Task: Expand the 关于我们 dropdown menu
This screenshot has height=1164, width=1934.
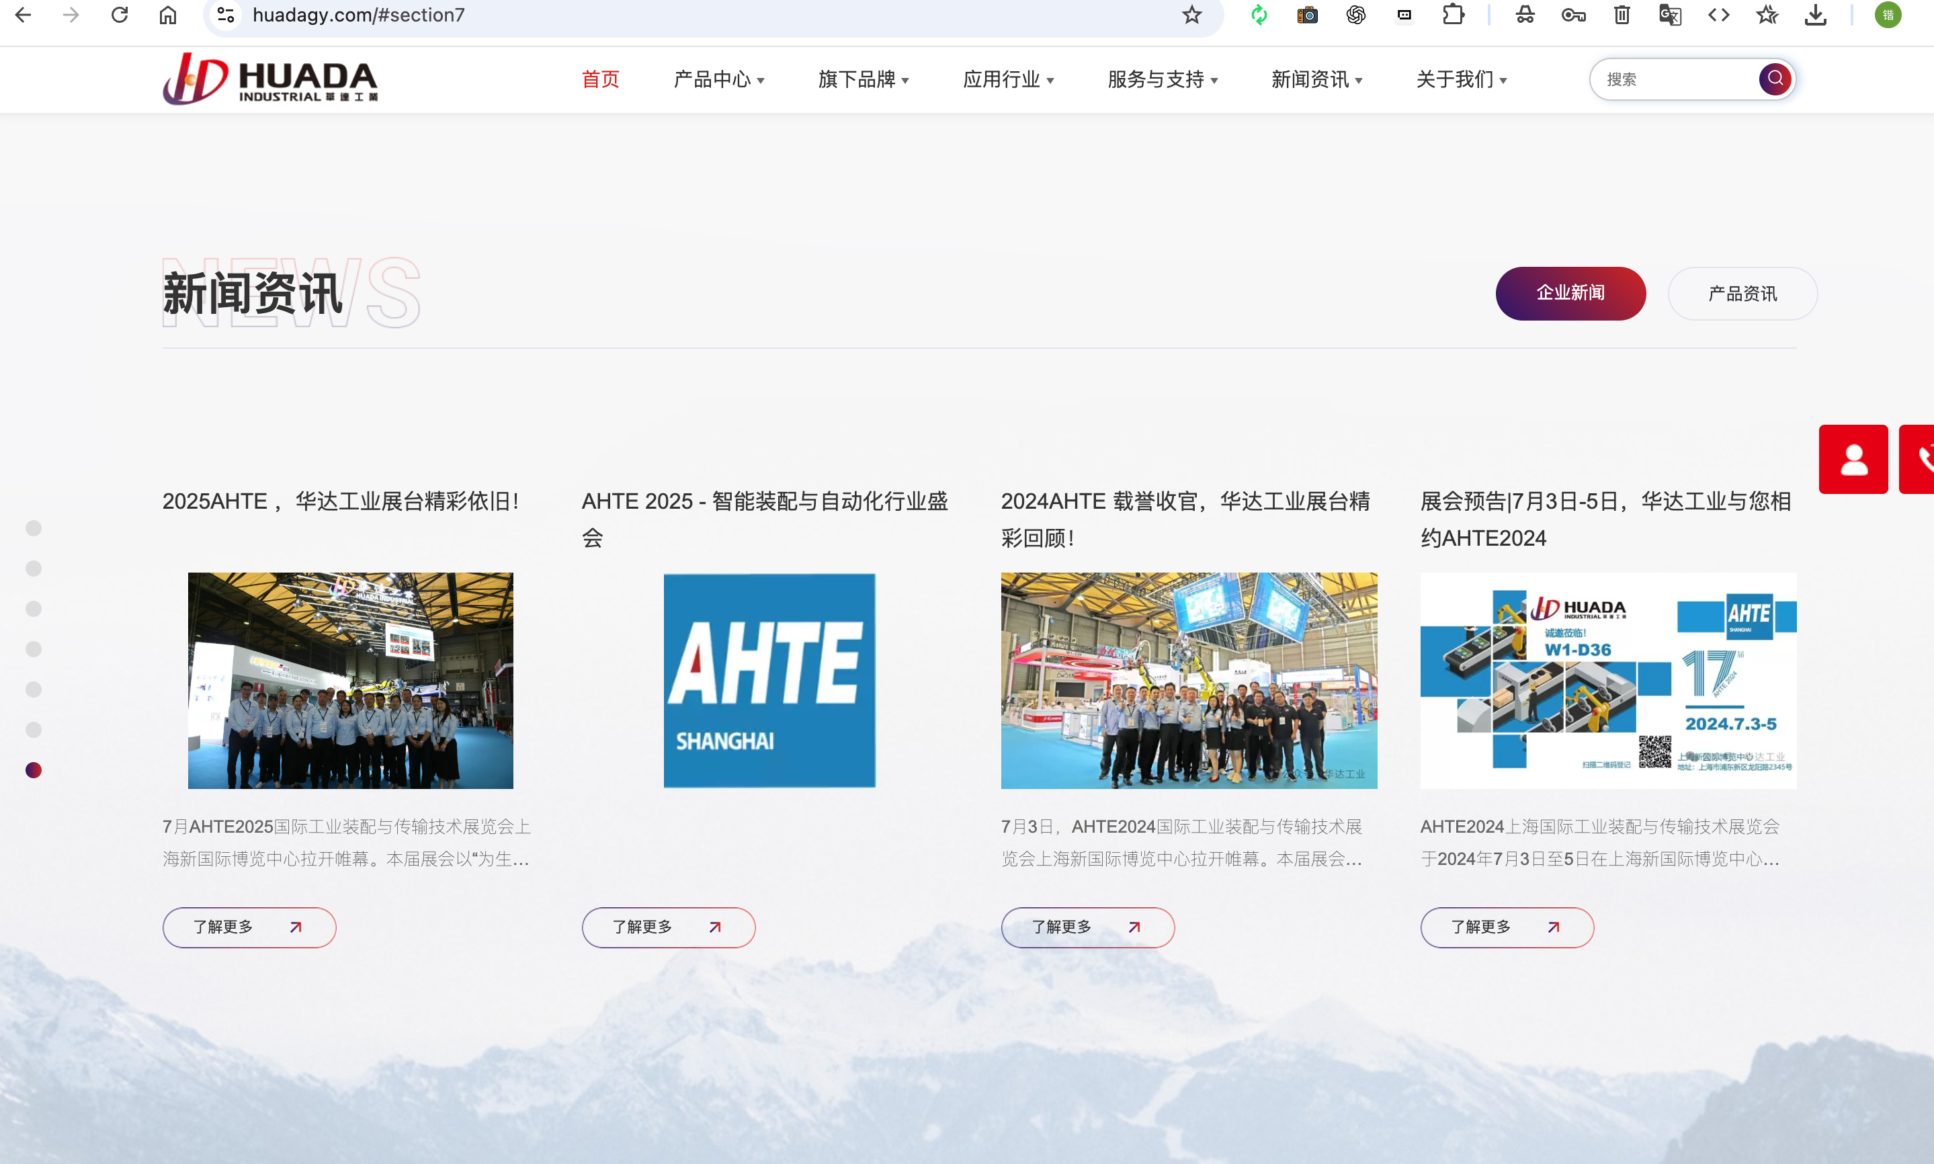Action: [1461, 79]
